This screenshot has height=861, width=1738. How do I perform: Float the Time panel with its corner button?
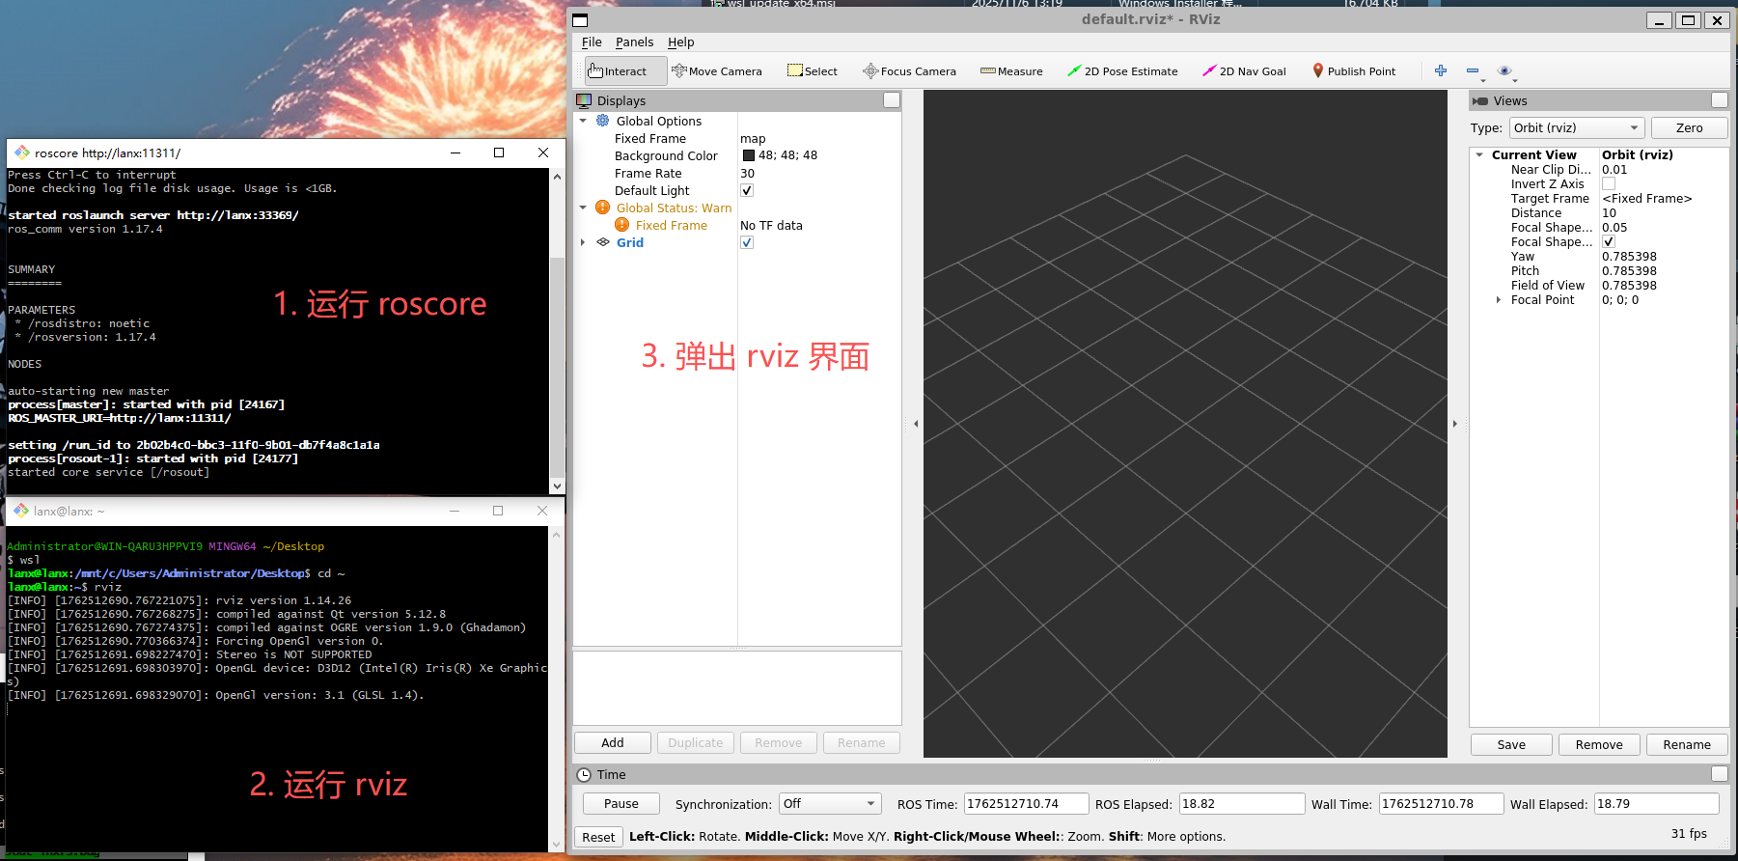1720,774
